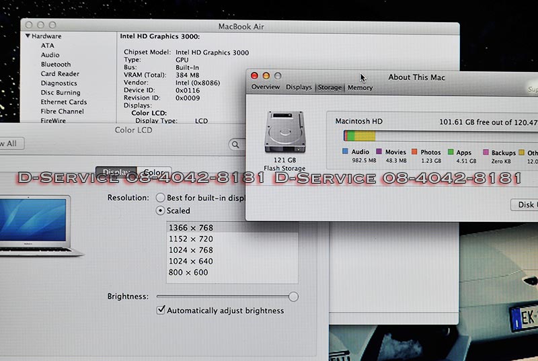
Task: Switch to the Displays tab in About This Mac
Action: coord(299,87)
